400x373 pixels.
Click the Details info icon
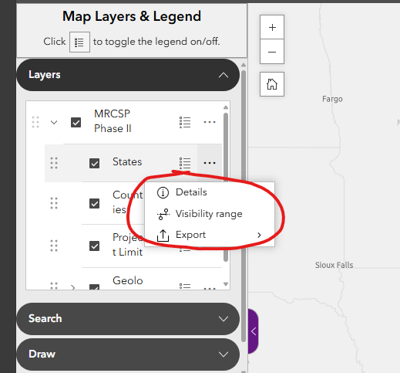point(163,192)
